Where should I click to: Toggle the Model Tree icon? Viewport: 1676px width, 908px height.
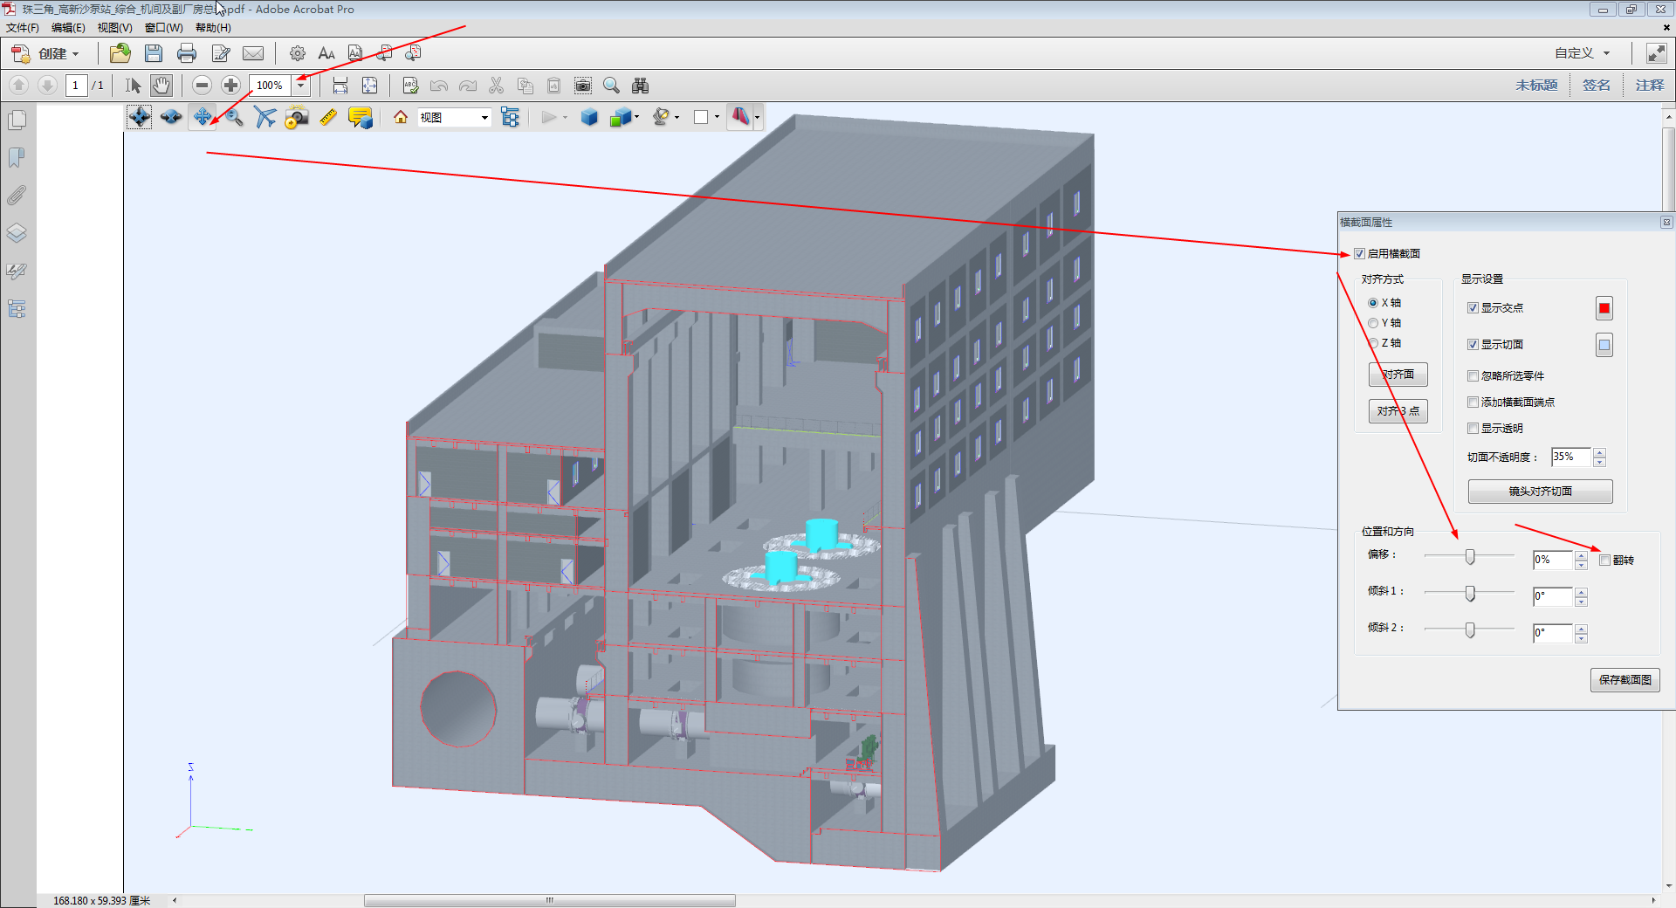511,117
